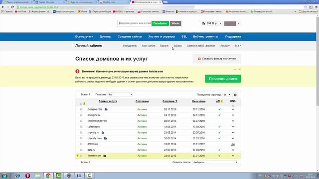
Task: Open Chrome from taskbar
Action: tap(48, 176)
